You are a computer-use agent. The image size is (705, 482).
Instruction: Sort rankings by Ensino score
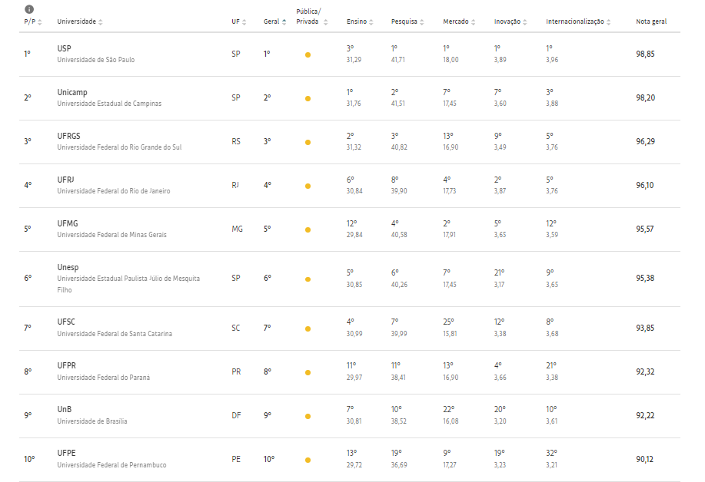pos(371,22)
